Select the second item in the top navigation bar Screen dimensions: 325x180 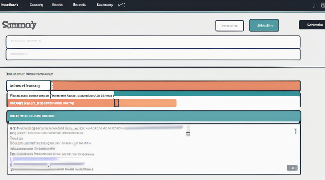(x=36, y=5)
